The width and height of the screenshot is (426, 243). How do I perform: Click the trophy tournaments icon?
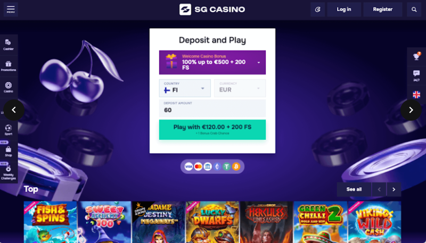416,57
